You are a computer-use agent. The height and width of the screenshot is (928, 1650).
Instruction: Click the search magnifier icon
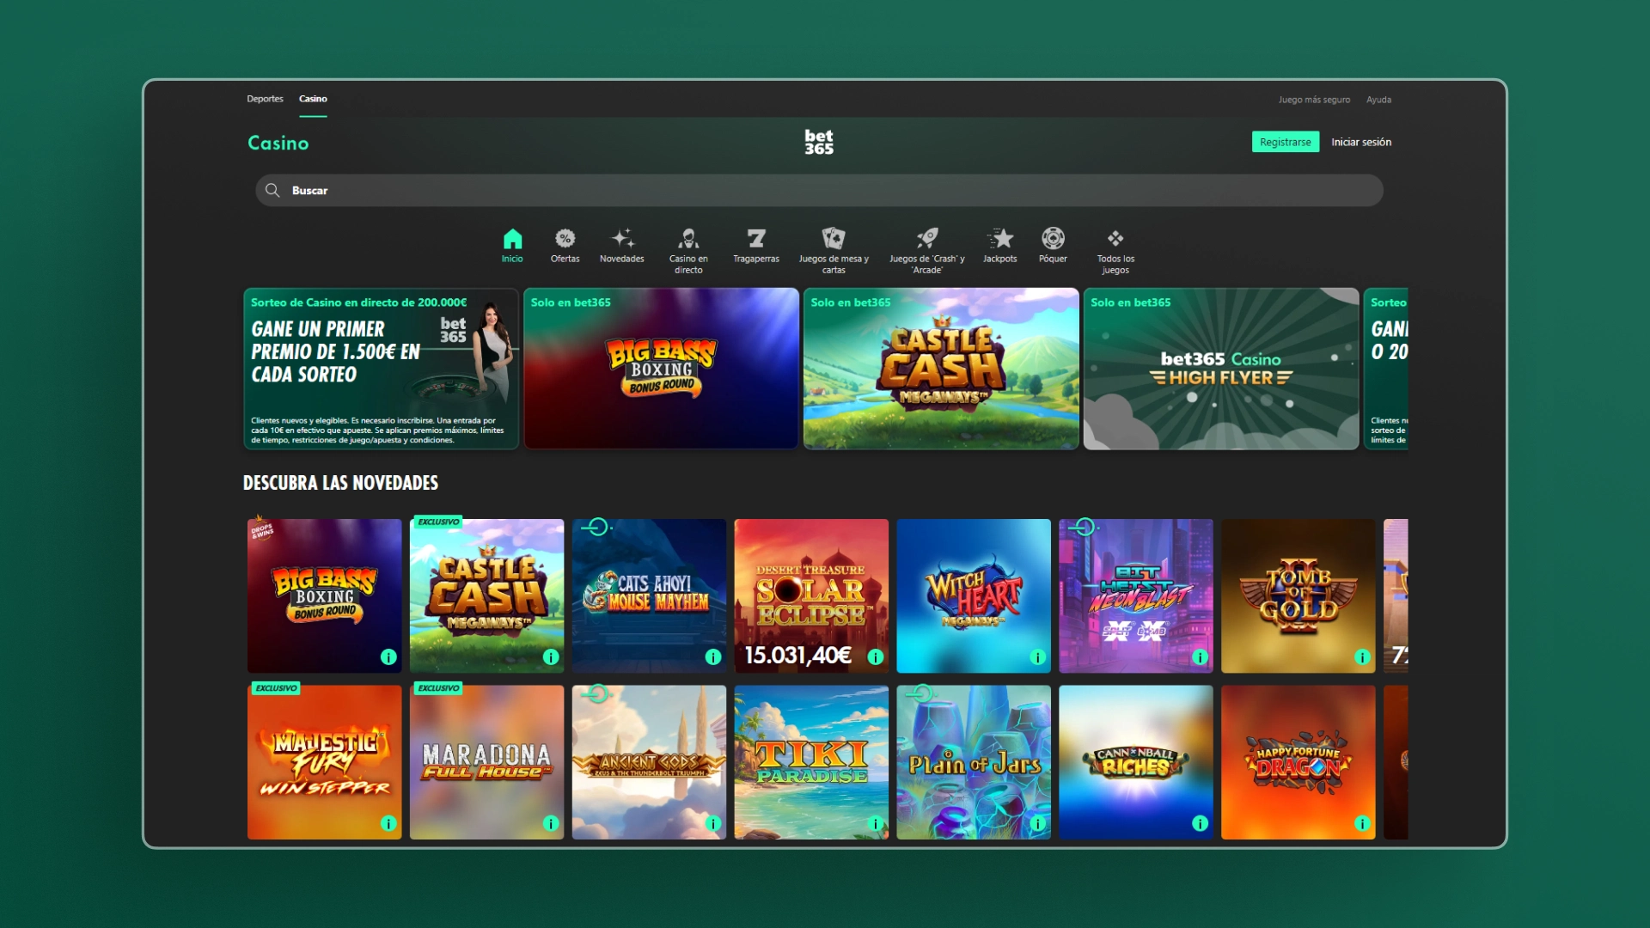coord(272,190)
